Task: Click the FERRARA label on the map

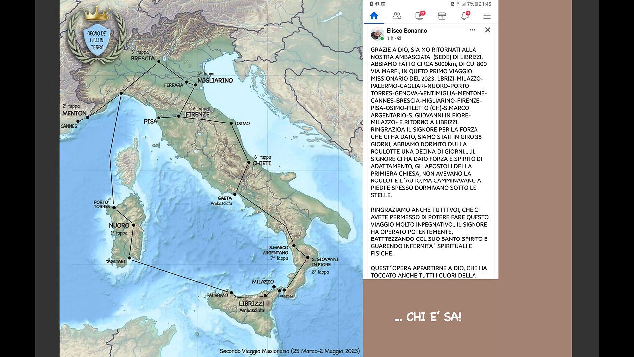Action: tap(174, 85)
